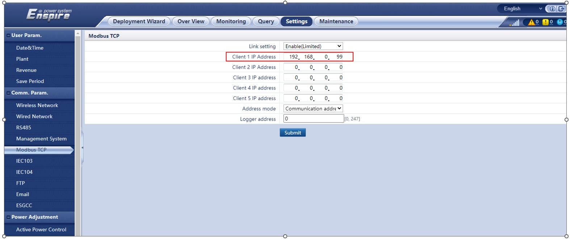Submit the Modbus TCP settings
Viewport: 570px width, 239px height.
293,133
